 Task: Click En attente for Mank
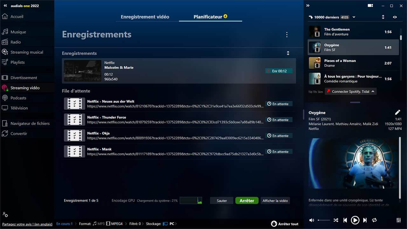pyautogui.click(x=279, y=152)
